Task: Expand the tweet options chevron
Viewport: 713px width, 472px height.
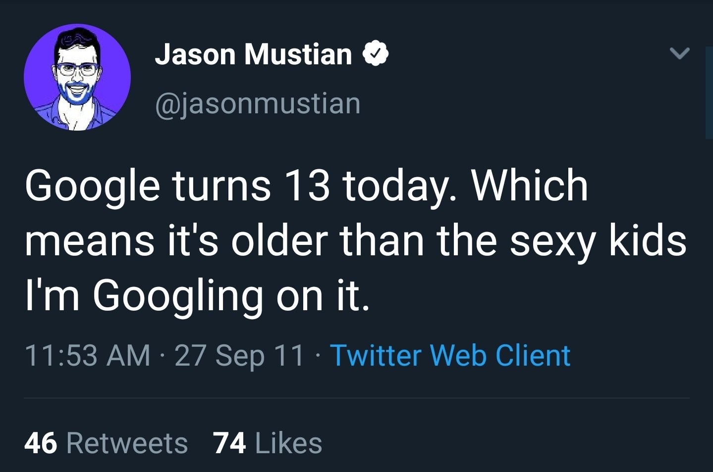Action: (x=679, y=53)
